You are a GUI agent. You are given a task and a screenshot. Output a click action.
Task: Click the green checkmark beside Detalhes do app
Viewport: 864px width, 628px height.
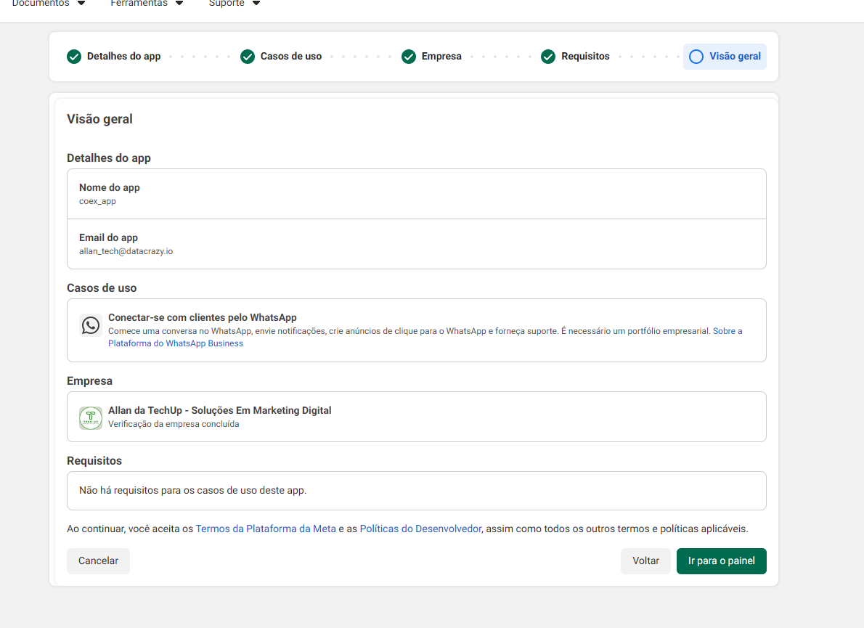[74, 57]
